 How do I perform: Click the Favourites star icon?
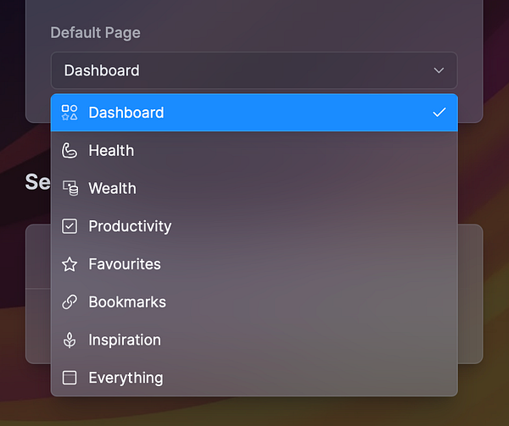pyautogui.click(x=70, y=264)
